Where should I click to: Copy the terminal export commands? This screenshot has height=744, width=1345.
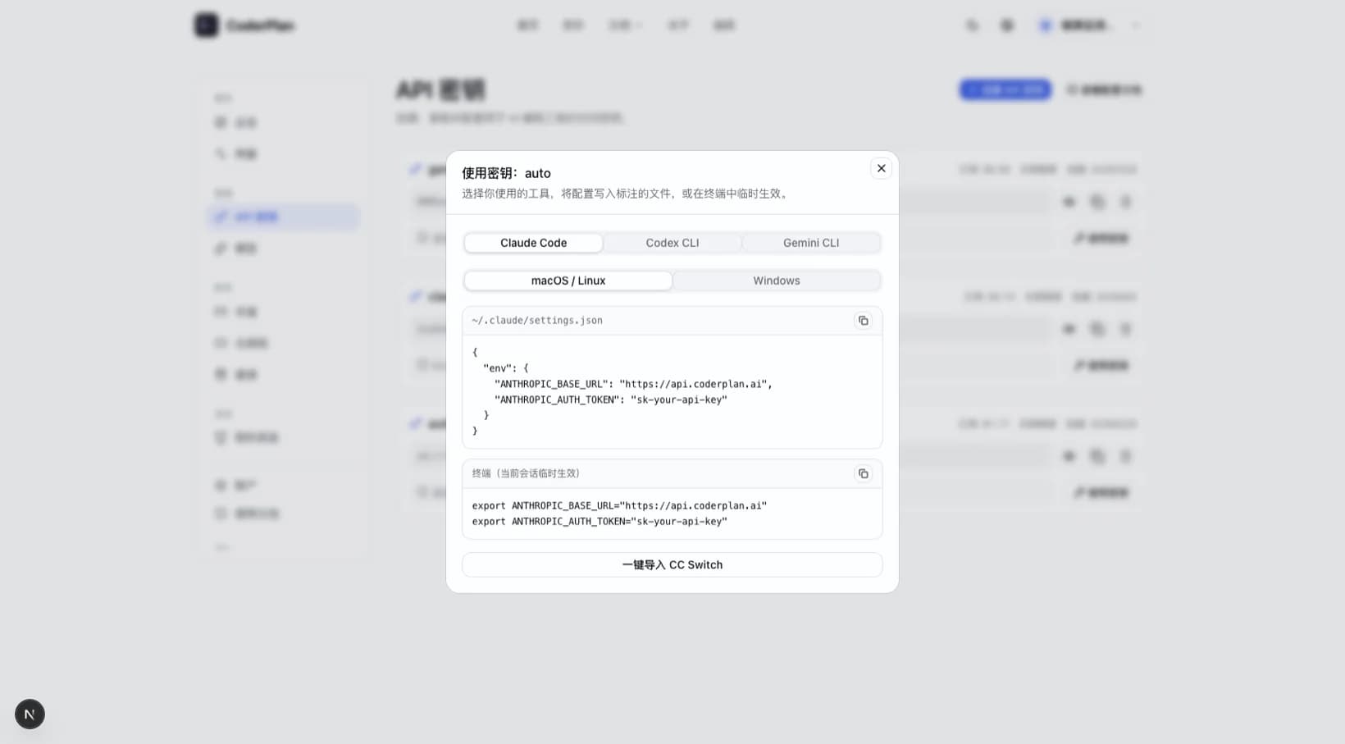tap(863, 473)
